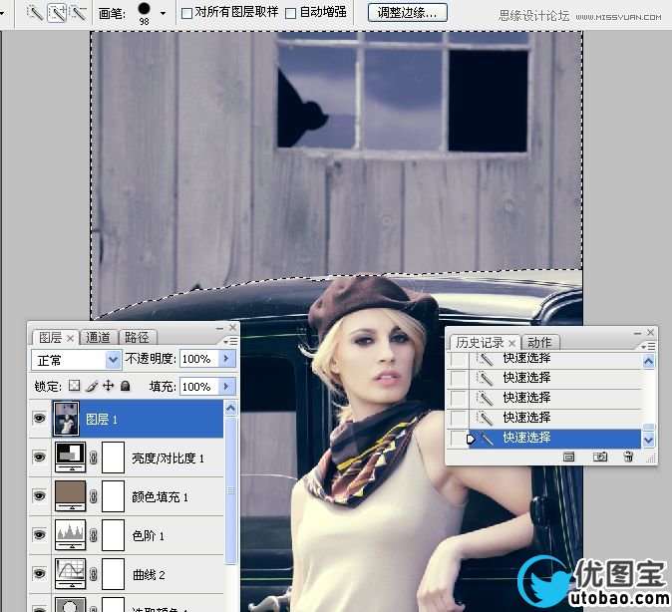This screenshot has height=612, width=672.
Task: Click history panel scroll down arrow
Action: pyautogui.click(x=649, y=440)
